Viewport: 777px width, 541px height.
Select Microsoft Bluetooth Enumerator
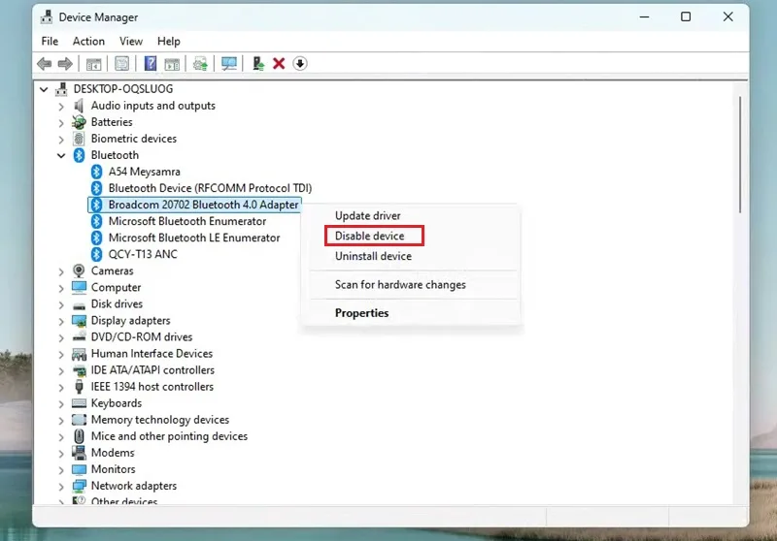pyautogui.click(x=187, y=221)
